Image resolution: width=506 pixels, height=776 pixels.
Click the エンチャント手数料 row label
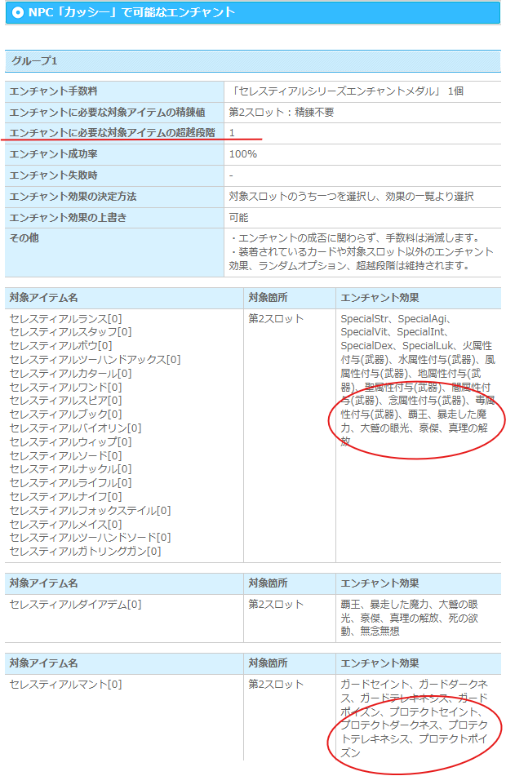59,91
